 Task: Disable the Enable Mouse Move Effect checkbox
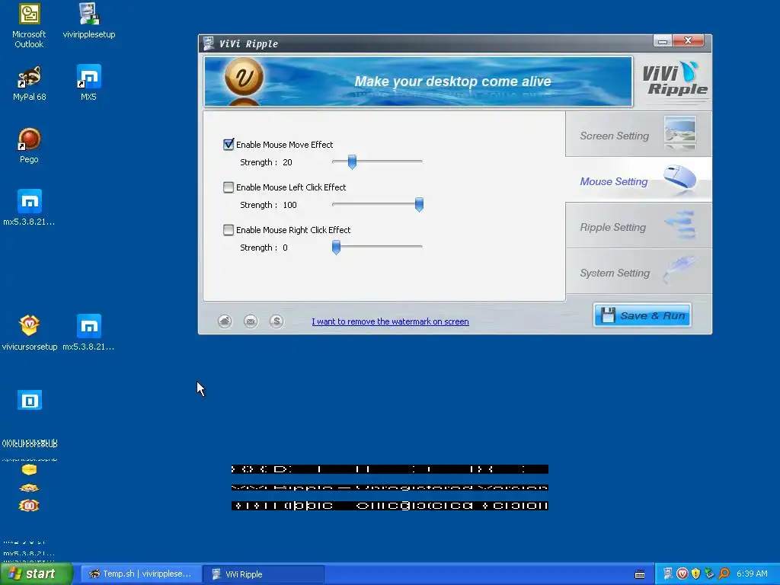click(x=229, y=144)
